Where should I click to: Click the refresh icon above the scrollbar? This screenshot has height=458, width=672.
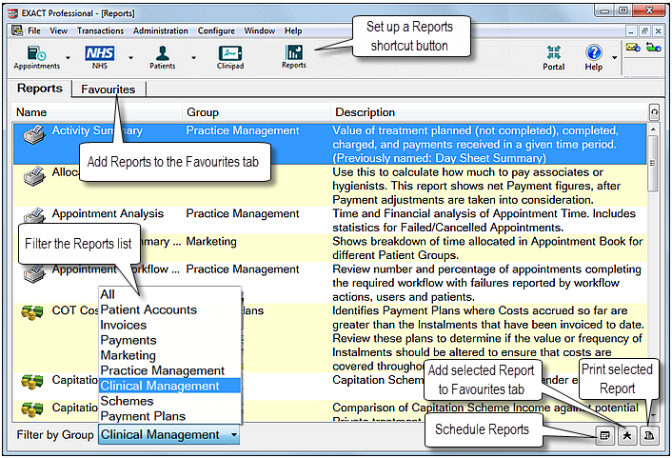tap(654, 112)
